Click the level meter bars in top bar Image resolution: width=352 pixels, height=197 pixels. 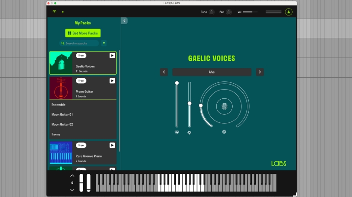point(273,12)
